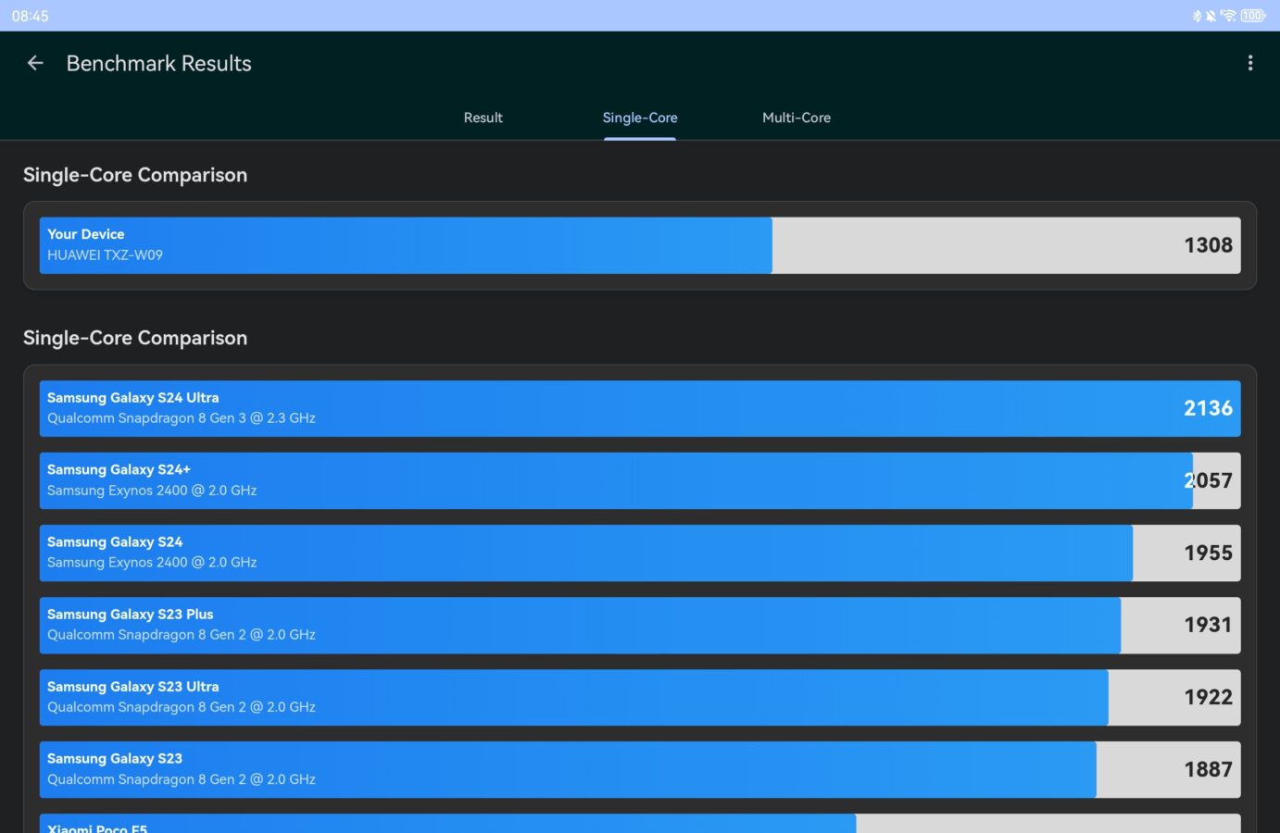The width and height of the screenshot is (1280, 833).
Task: Tap the Bluetooth status icon
Action: [1197, 16]
